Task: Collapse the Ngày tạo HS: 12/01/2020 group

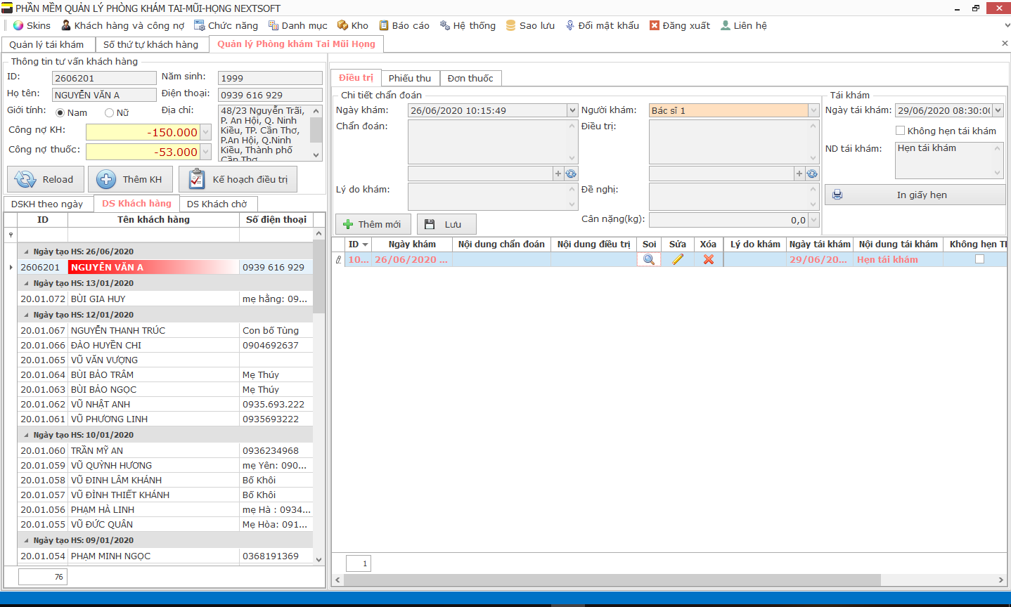Action: click(x=27, y=315)
